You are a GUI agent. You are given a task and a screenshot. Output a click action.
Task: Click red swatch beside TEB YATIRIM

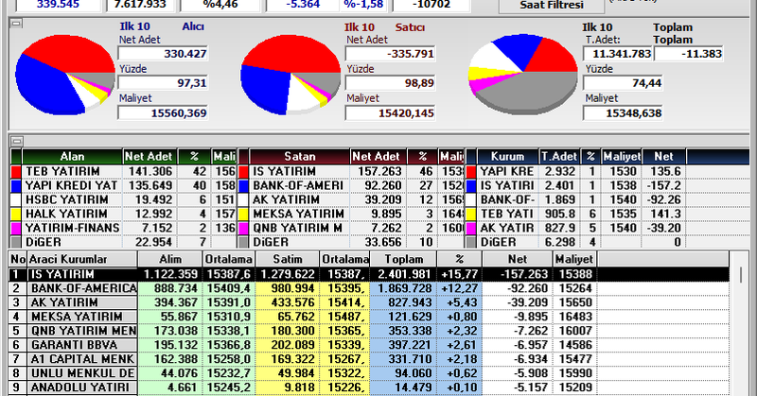pyautogui.click(x=16, y=172)
